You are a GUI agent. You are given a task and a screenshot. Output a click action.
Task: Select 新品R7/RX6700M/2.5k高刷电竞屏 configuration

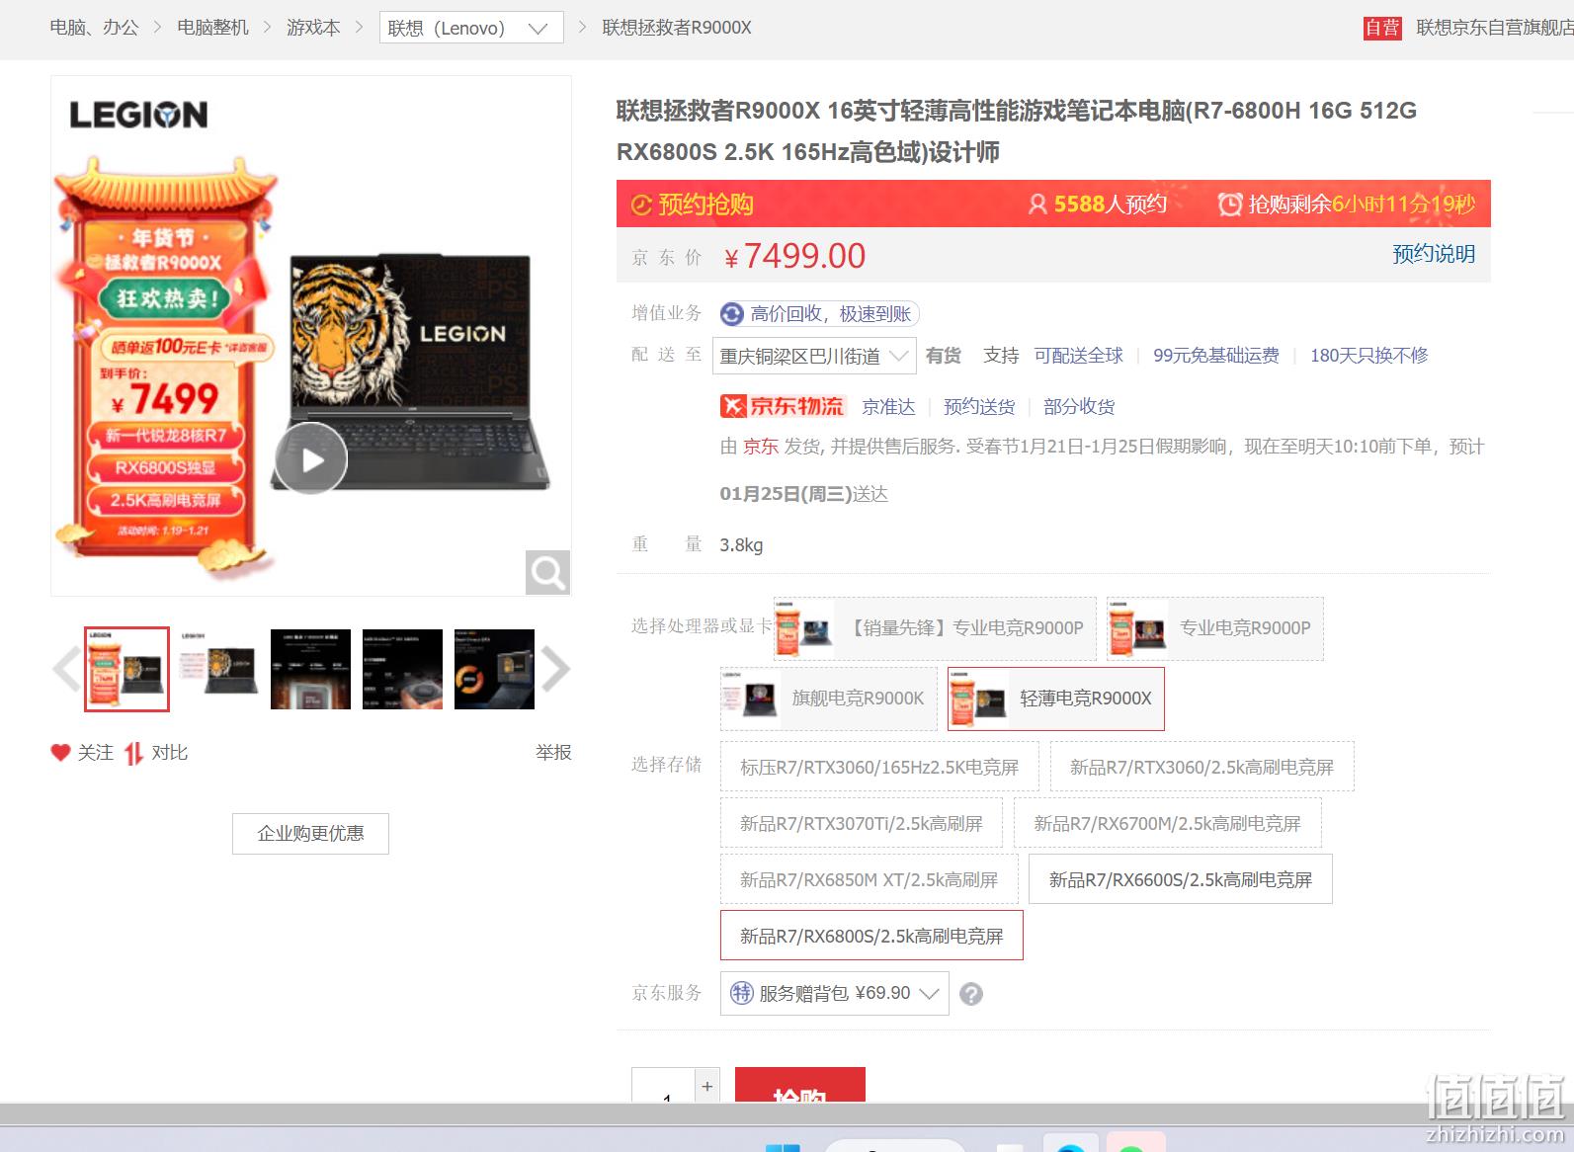[1167, 823]
